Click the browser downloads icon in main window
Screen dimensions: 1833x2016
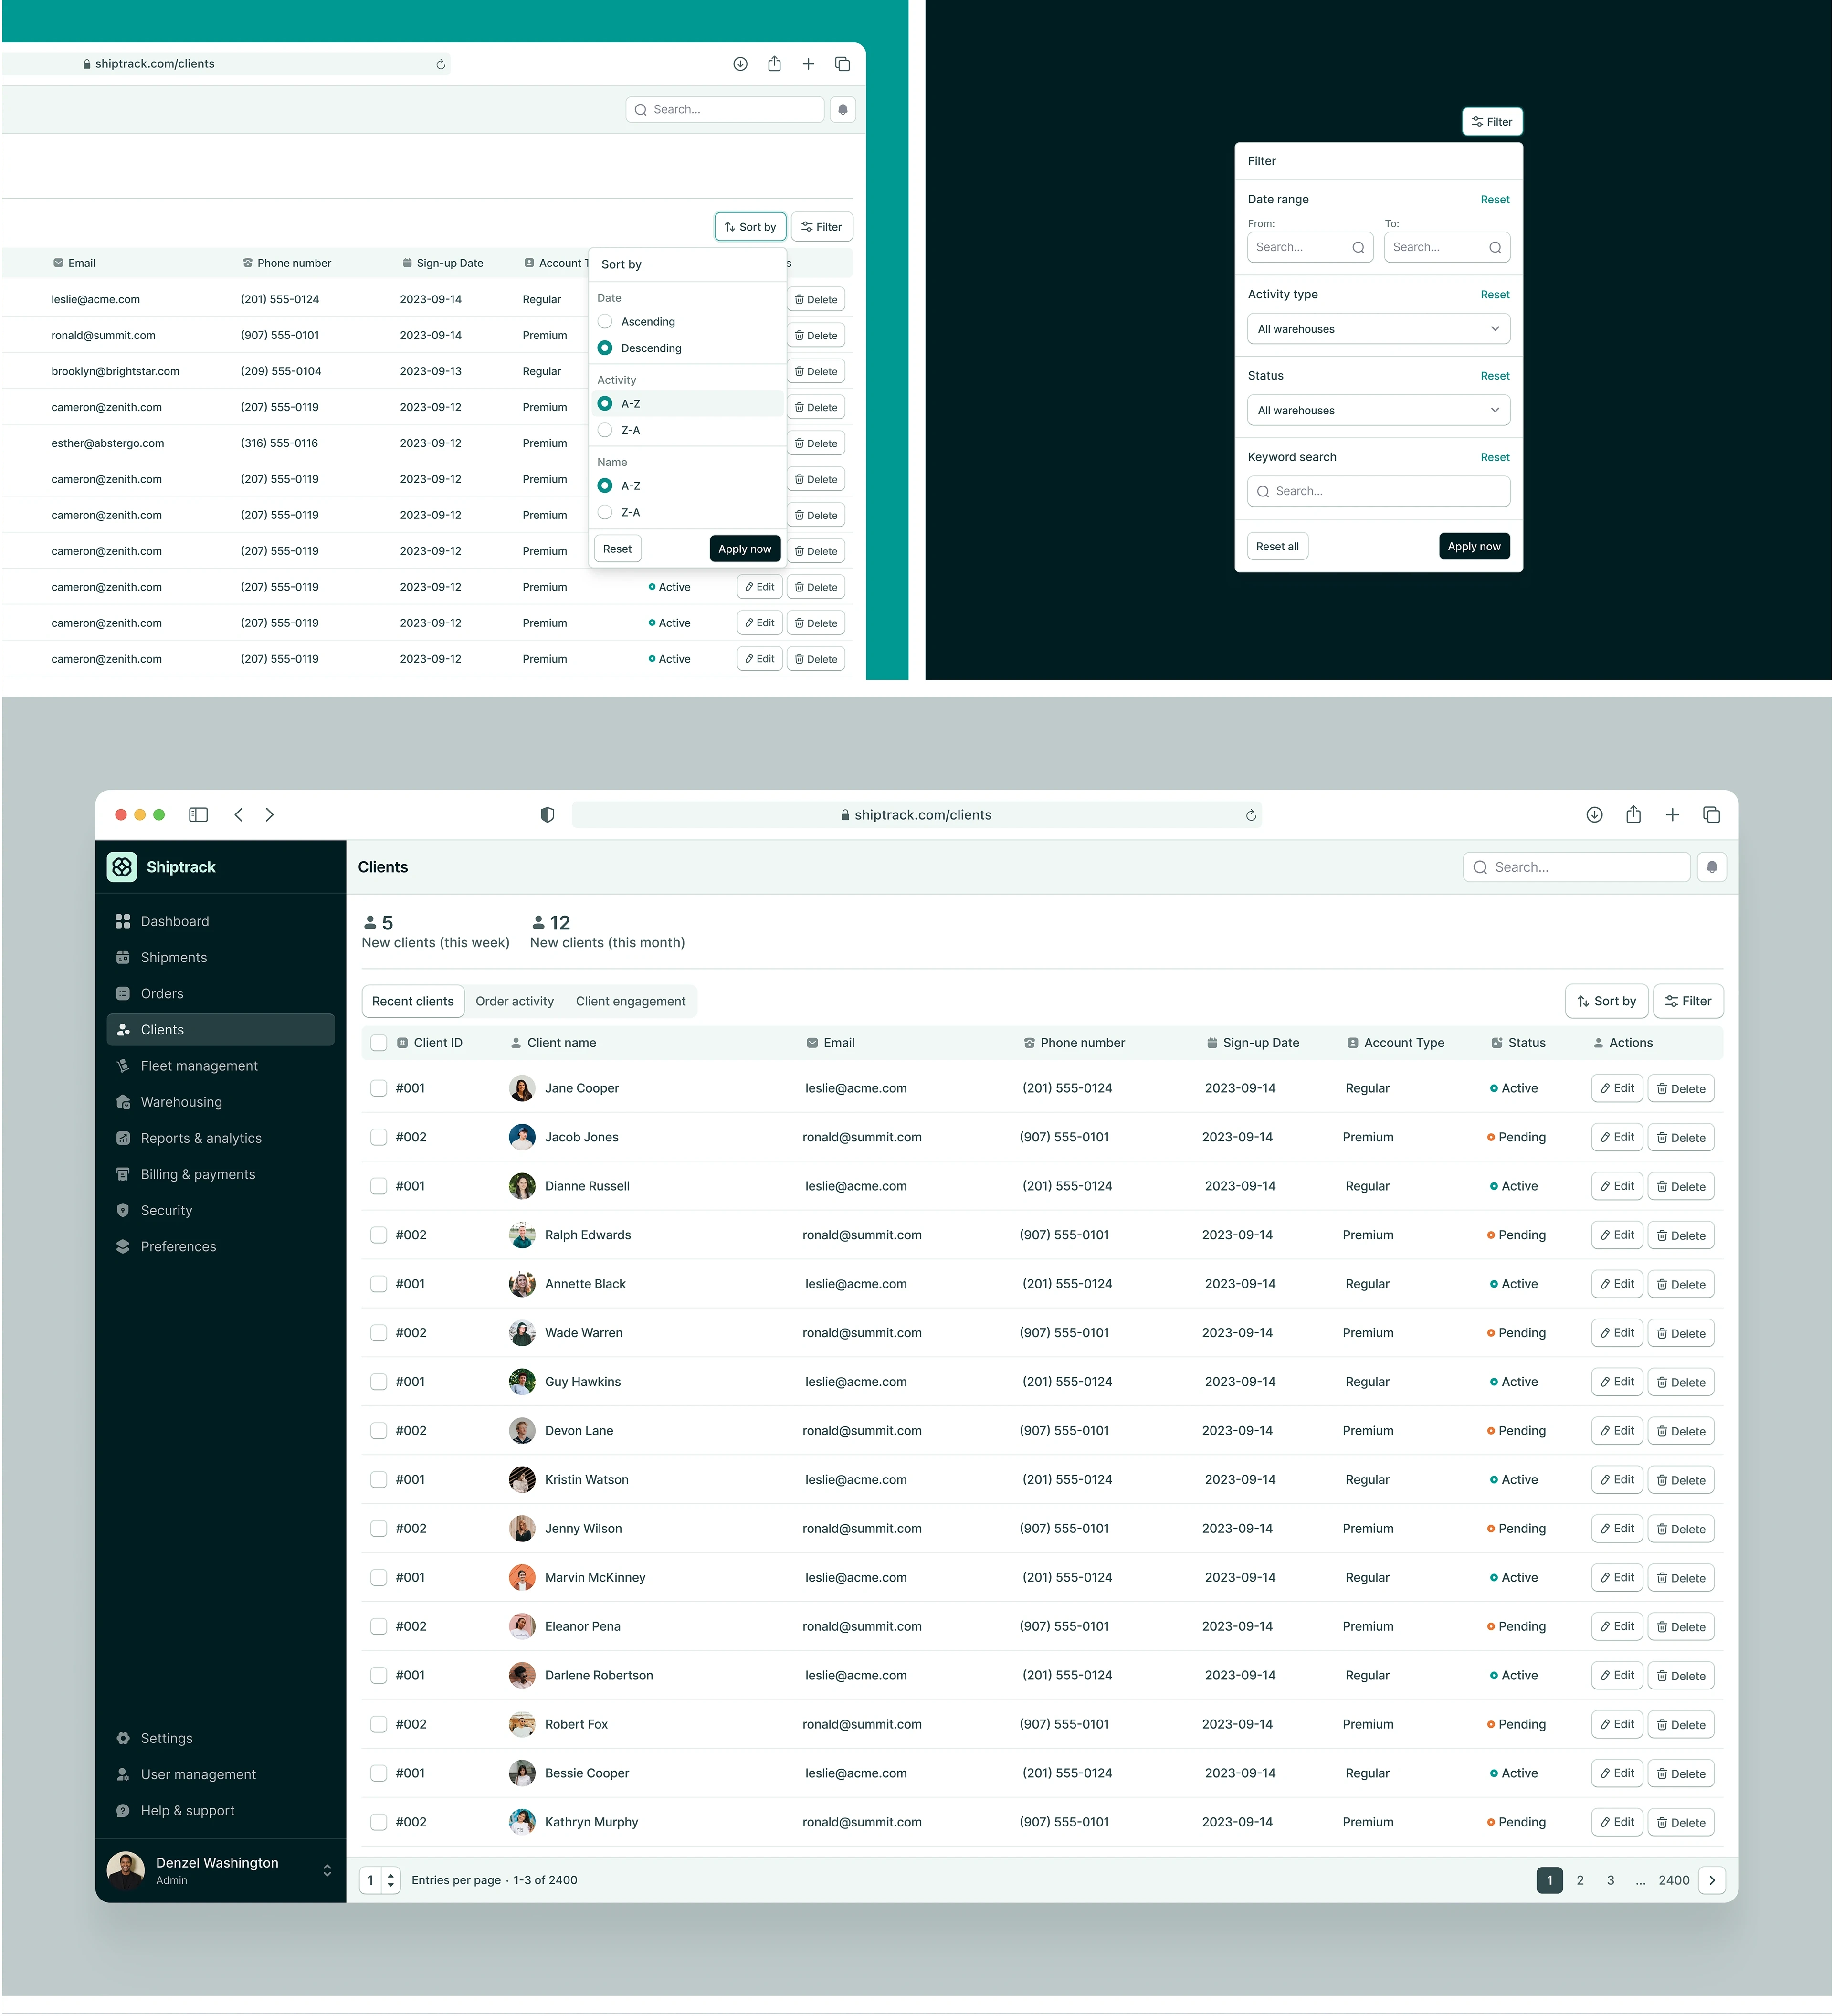tap(1594, 815)
